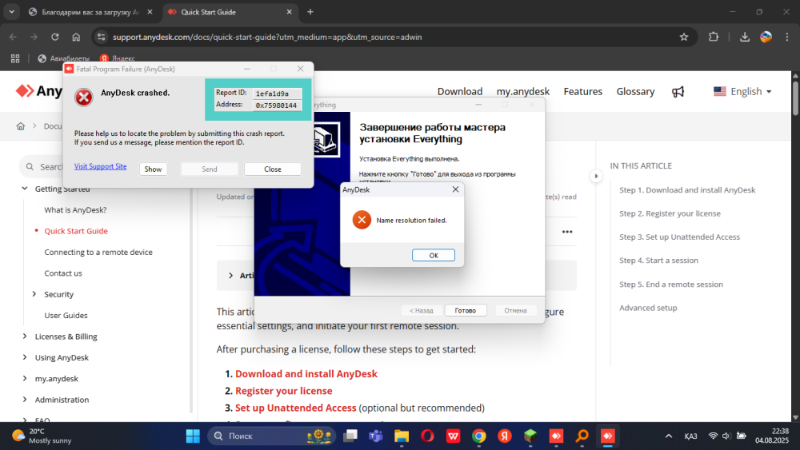Open the article three-dot options menu

click(567, 232)
